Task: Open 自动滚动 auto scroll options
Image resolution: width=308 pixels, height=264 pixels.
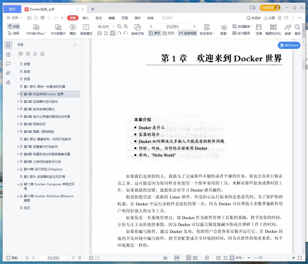Action: tap(207, 30)
